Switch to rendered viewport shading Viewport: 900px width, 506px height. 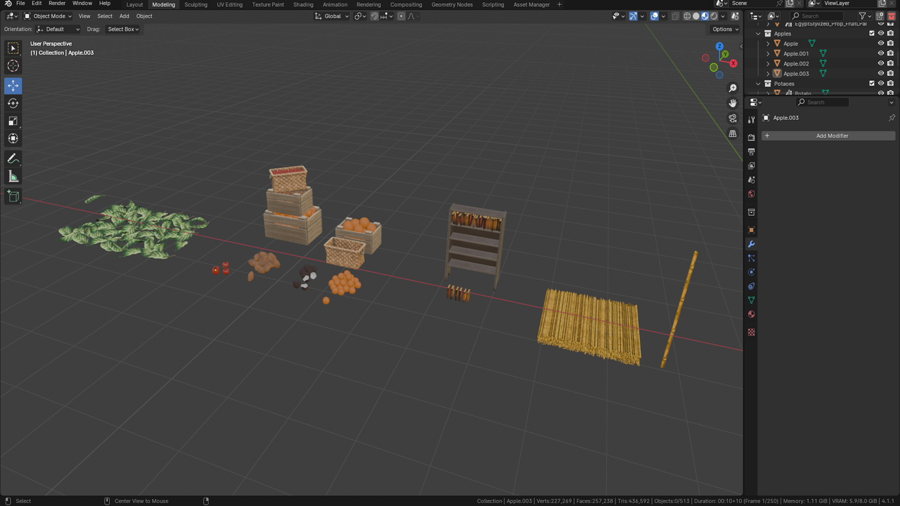[714, 16]
